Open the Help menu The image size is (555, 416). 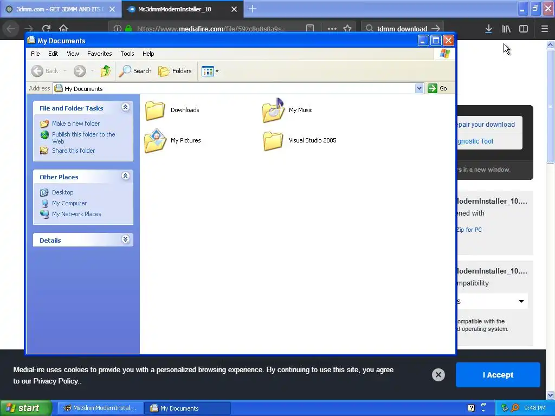click(149, 54)
